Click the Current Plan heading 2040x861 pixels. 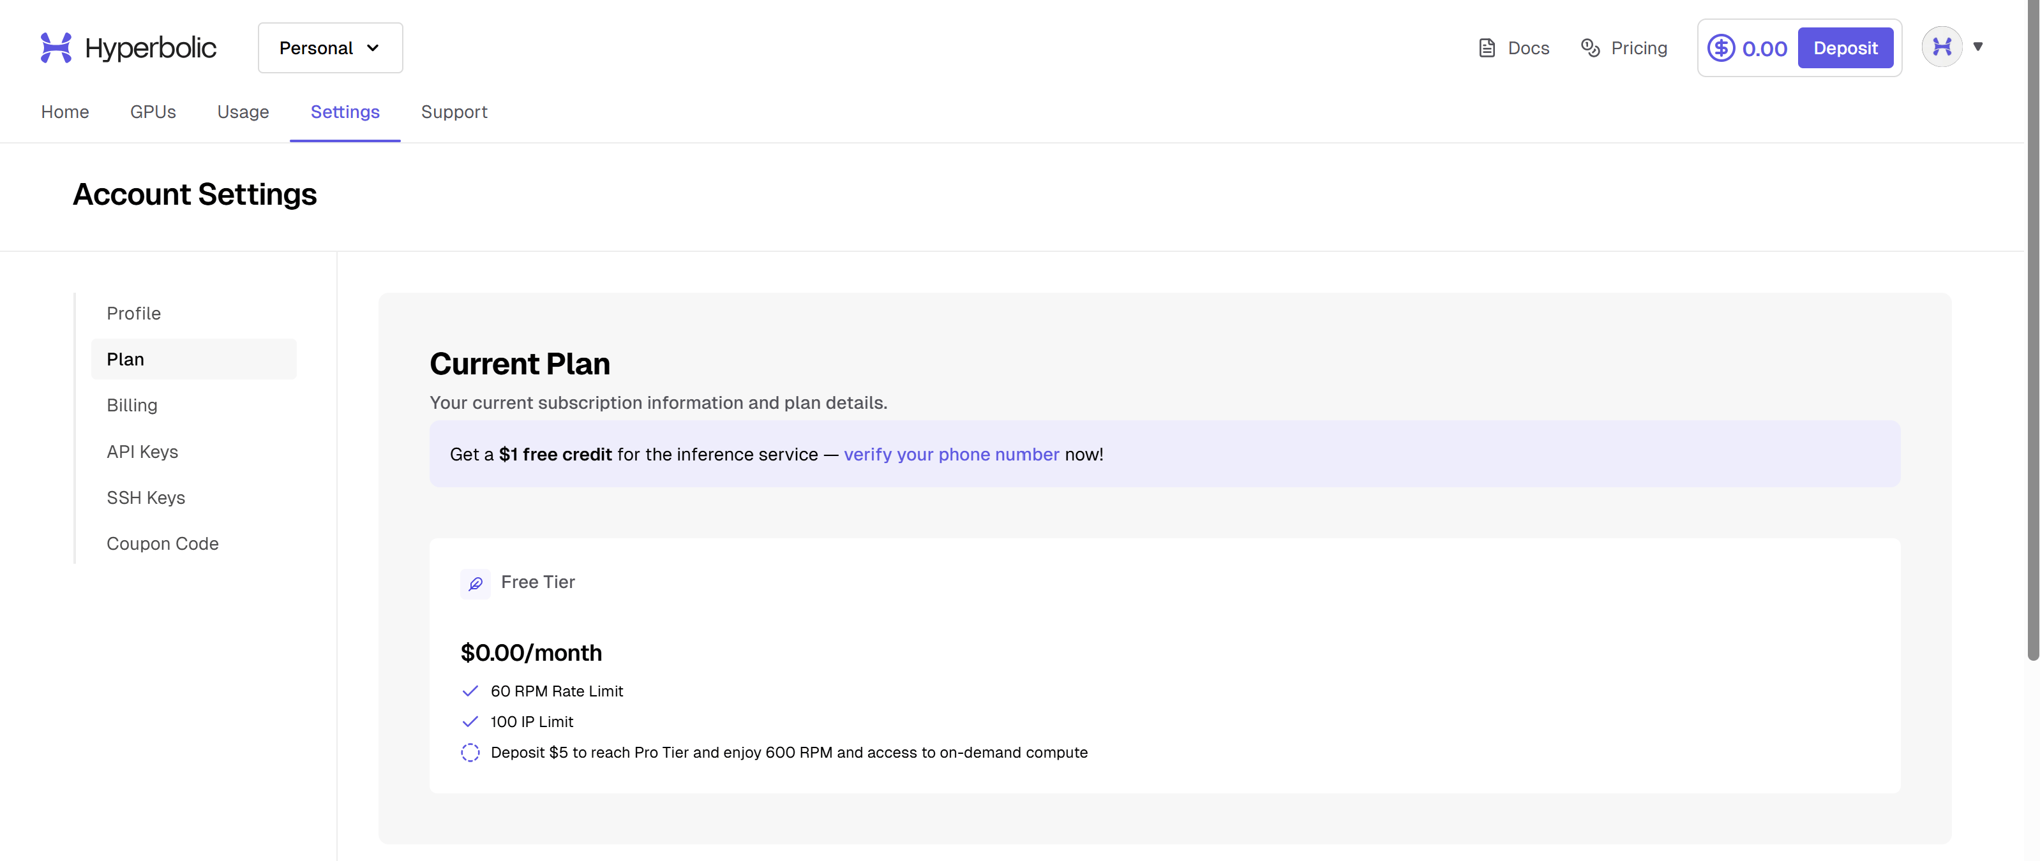point(520,364)
